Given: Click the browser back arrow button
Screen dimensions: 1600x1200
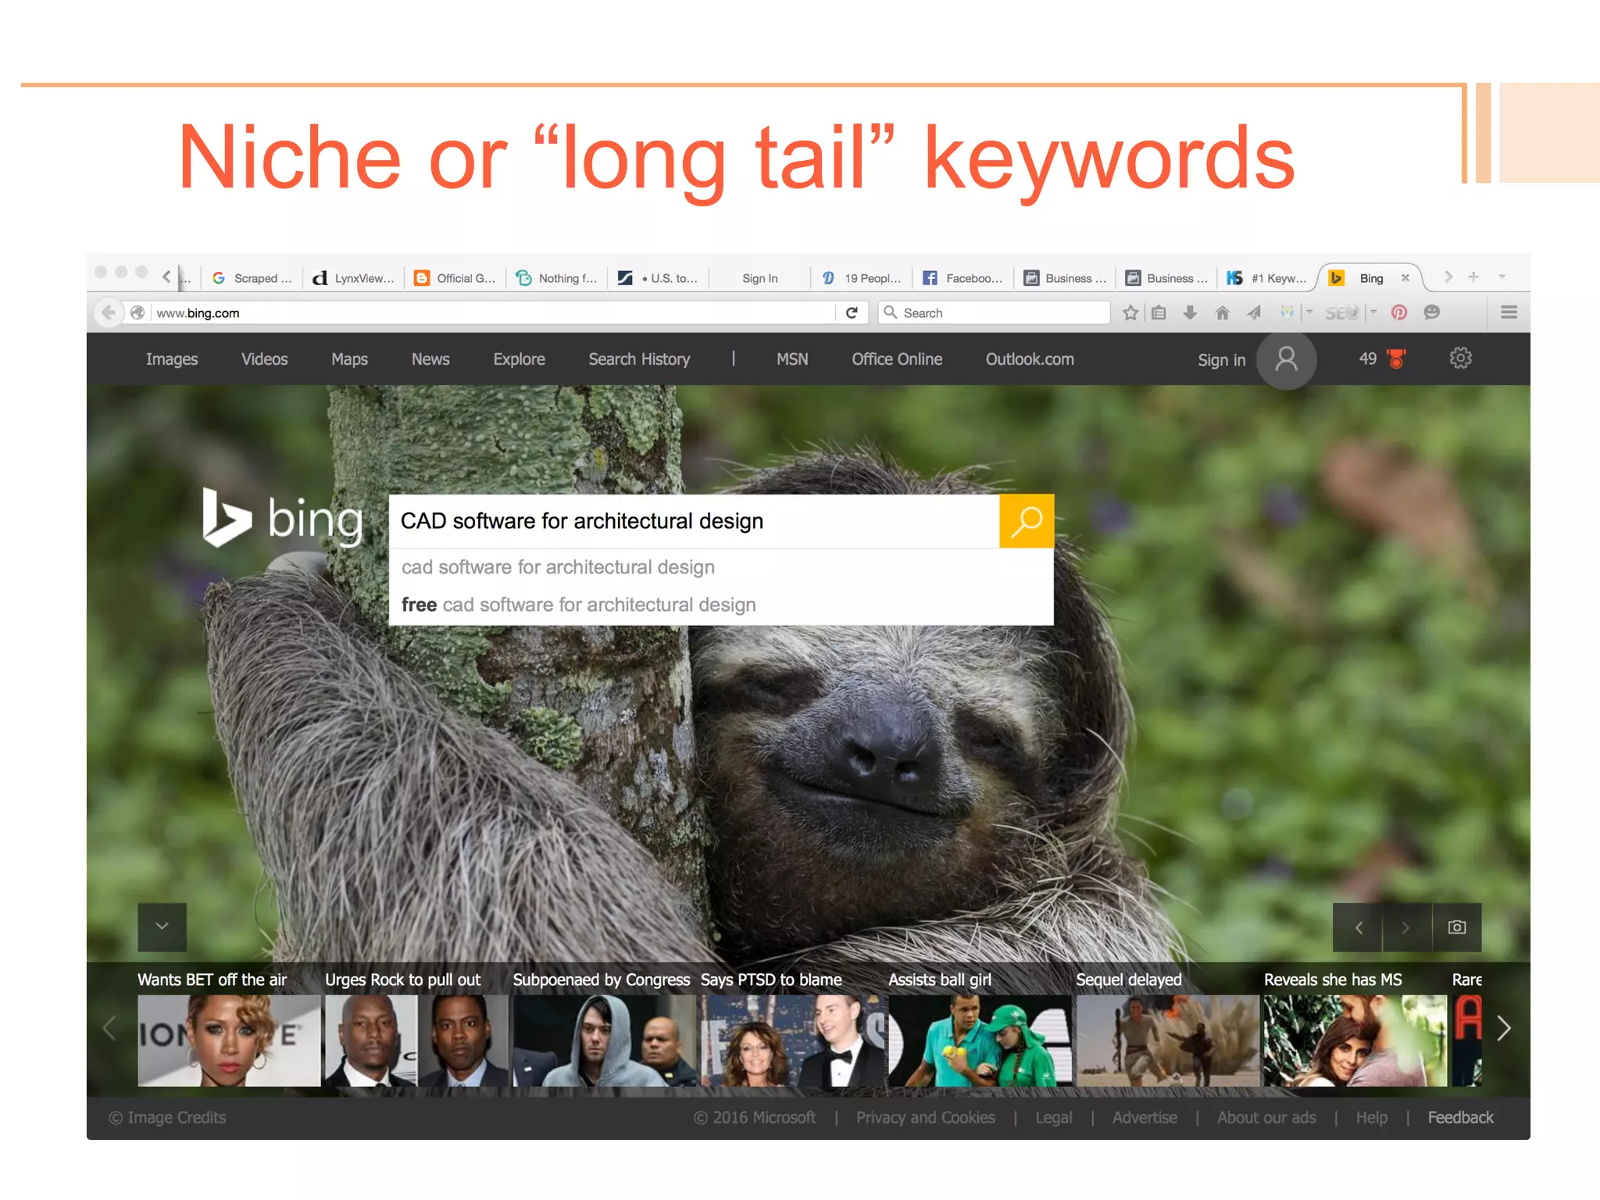Looking at the screenshot, I should coord(109,312).
